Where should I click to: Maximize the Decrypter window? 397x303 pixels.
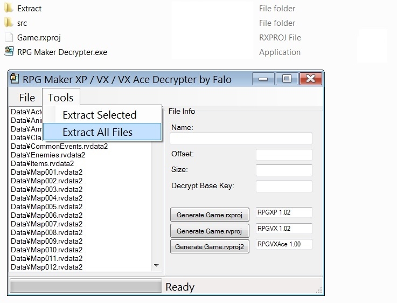pyautogui.click(x=287, y=79)
